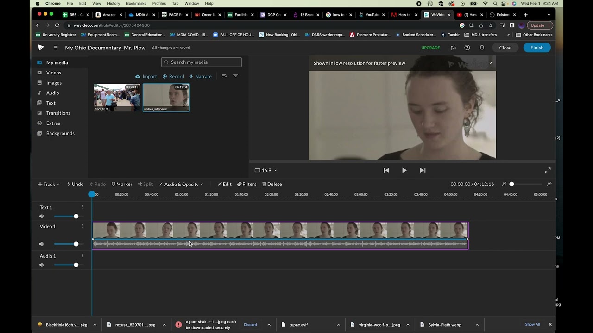593x333 pixels.
Task: Expand BlackHole16ch download options chevron
Action: point(95,325)
